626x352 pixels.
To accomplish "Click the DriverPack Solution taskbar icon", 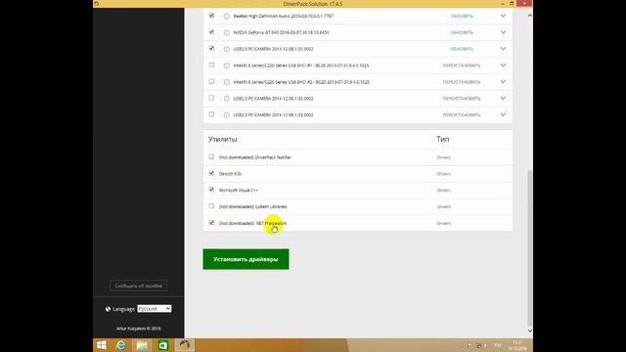I will 184,345.
